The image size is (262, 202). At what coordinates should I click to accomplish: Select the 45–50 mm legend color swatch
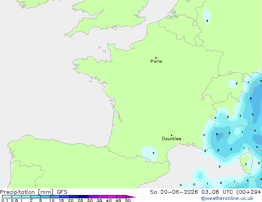click(x=121, y=197)
